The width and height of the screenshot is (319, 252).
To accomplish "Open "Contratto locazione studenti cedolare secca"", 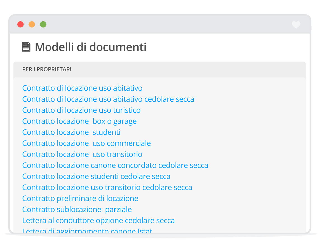I will pyautogui.click(x=96, y=176).
